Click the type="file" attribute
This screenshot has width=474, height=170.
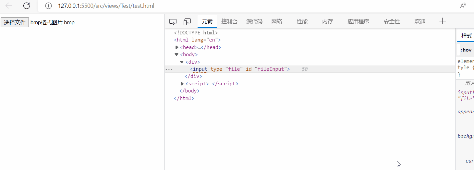(x=226, y=69)
